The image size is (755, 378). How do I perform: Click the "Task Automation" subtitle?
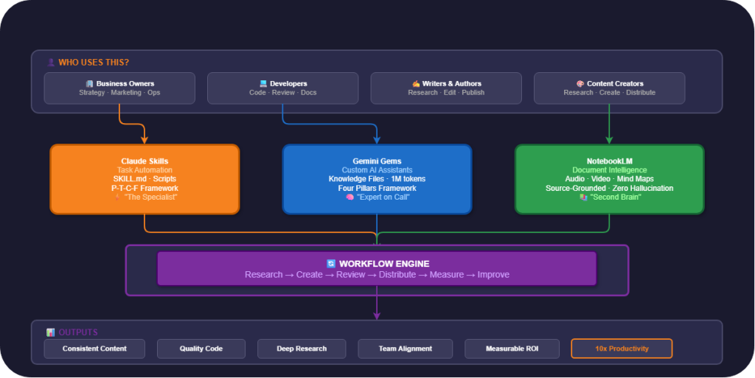tap(145, 169)
